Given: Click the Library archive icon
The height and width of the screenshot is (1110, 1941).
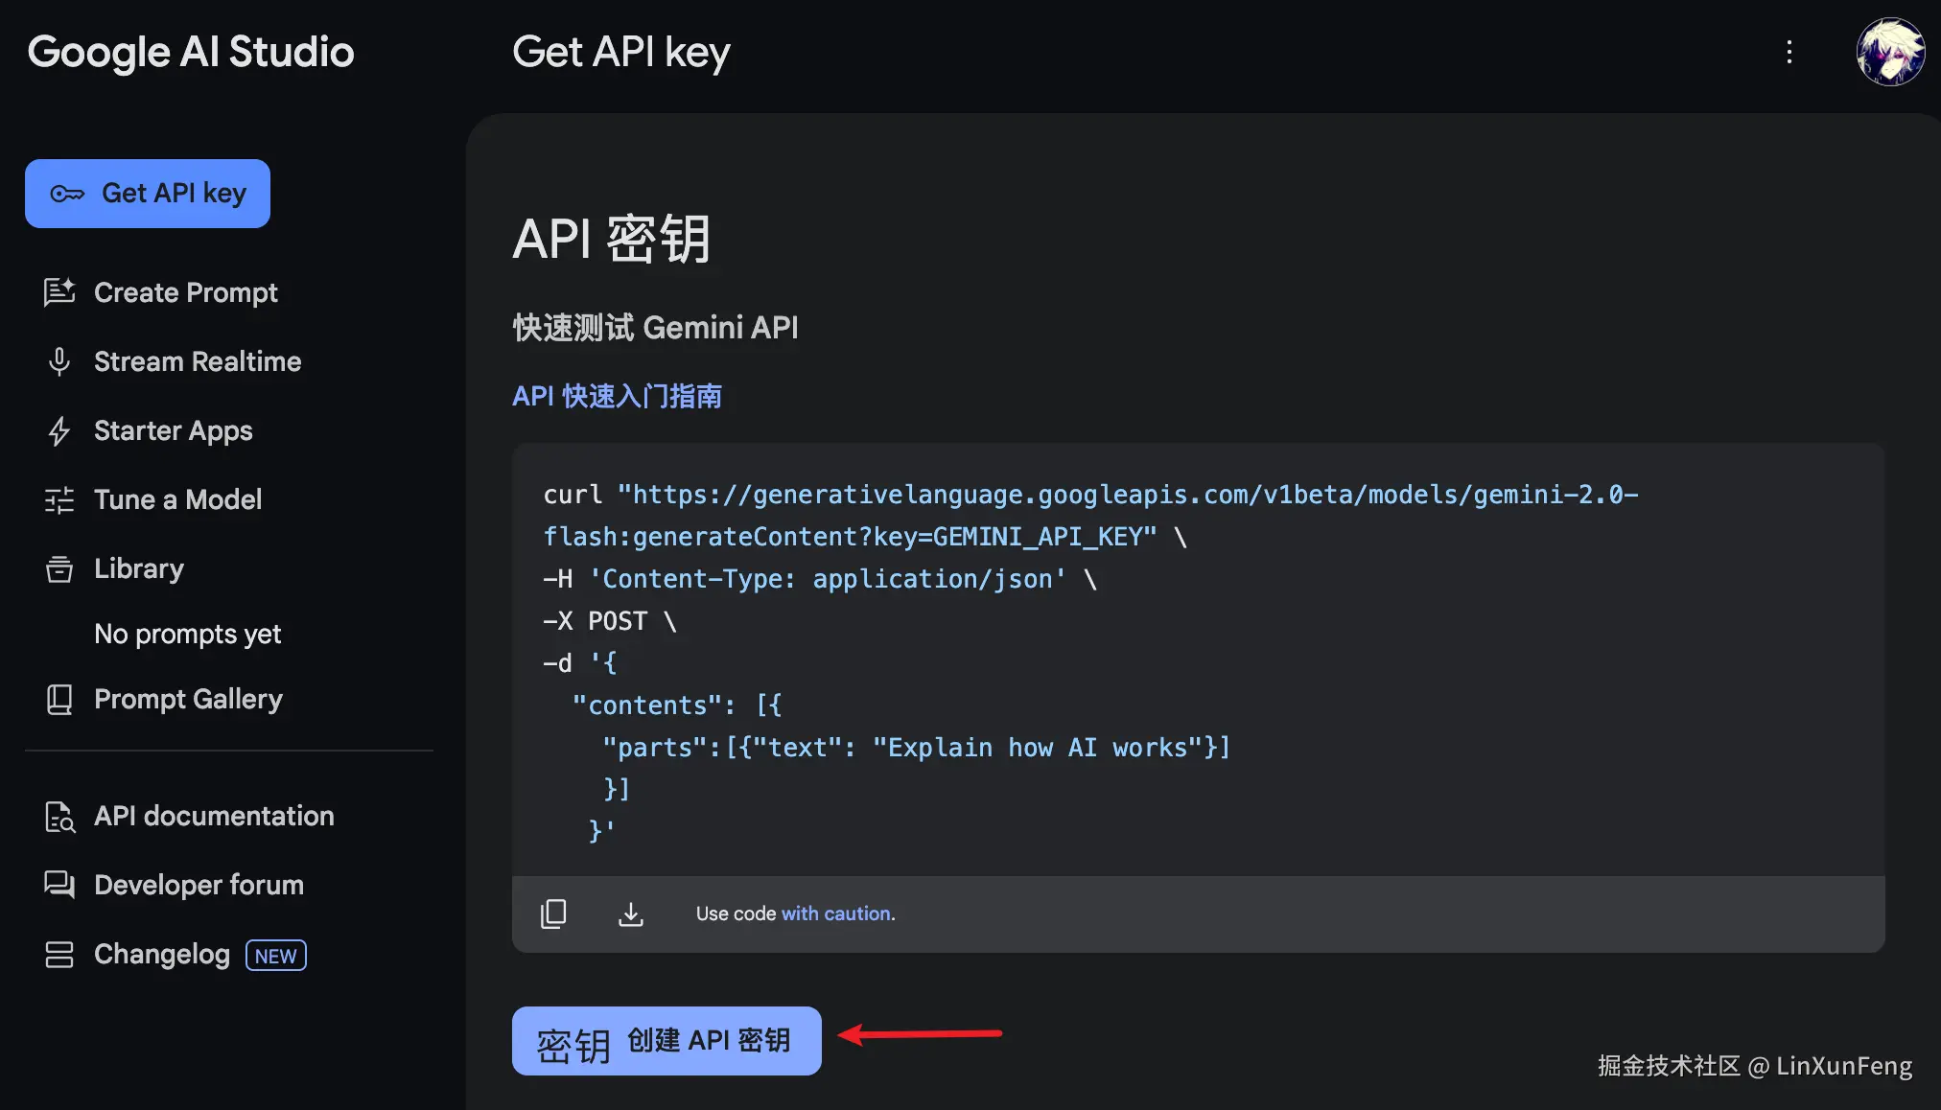Looking at the screenshot, I should pos(59,568).
